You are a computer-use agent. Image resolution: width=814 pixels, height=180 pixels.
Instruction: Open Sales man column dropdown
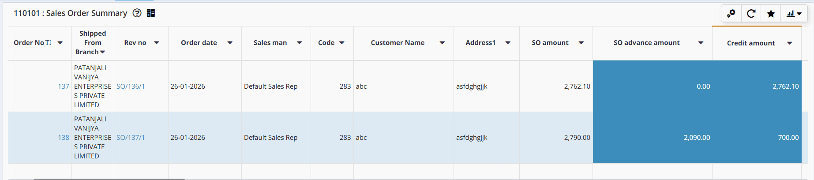click(299, 43)
